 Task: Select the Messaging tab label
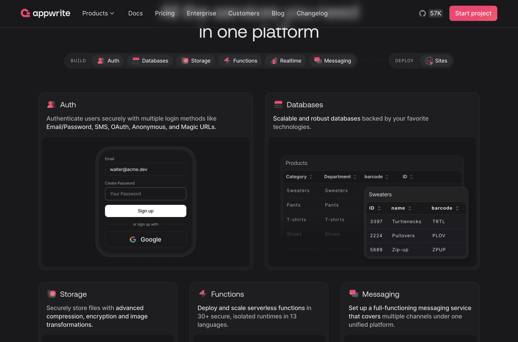(338, 61)
